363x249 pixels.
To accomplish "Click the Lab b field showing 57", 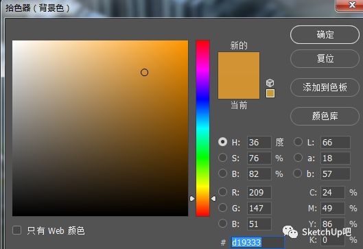I will (x=336, y=174).
